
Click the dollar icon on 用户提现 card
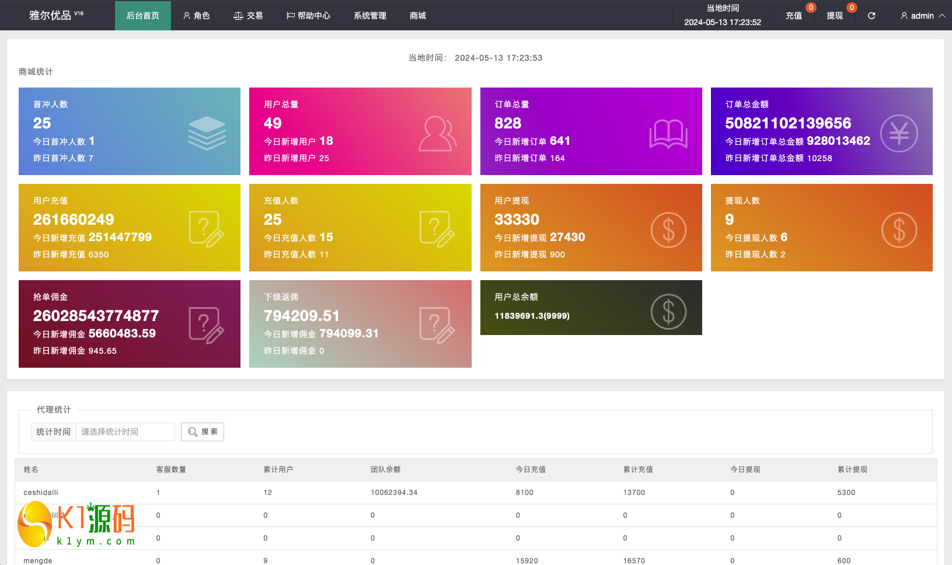668,230
